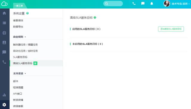This screenshot has height=109, width=191.
Task: Collapse the 支持渠道 section arrow
Action: tap(25, 73)
